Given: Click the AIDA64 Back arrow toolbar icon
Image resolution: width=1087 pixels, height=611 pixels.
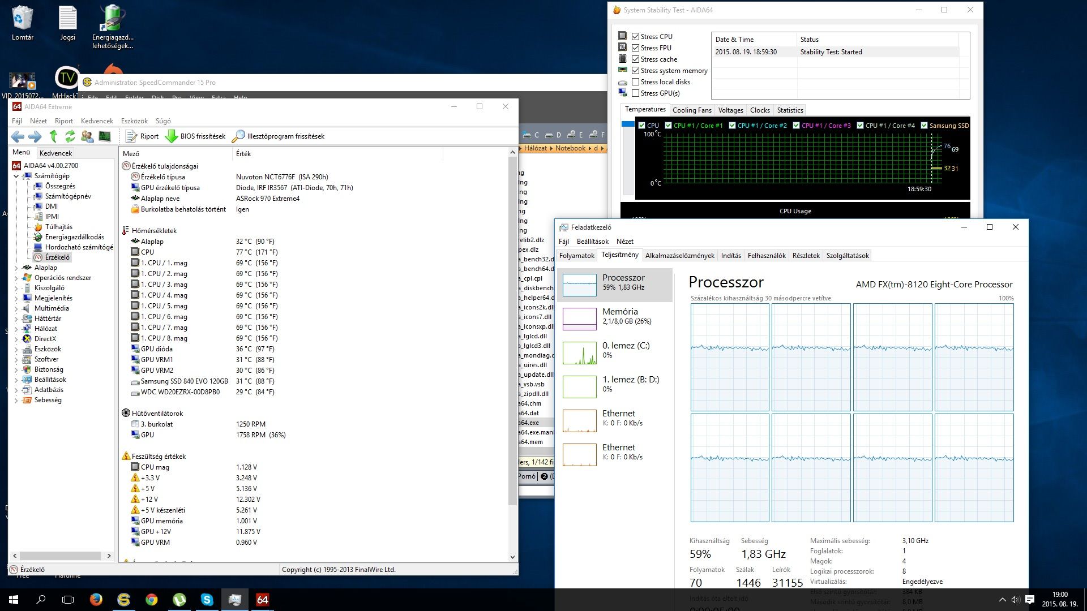Looking at the screenshot, I should click(x=18, y=136).
